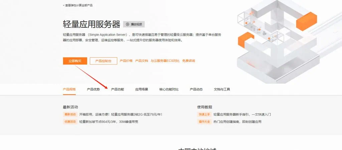
Task: Switch to the 产品动态 tab
Action: tap(196, 89)
